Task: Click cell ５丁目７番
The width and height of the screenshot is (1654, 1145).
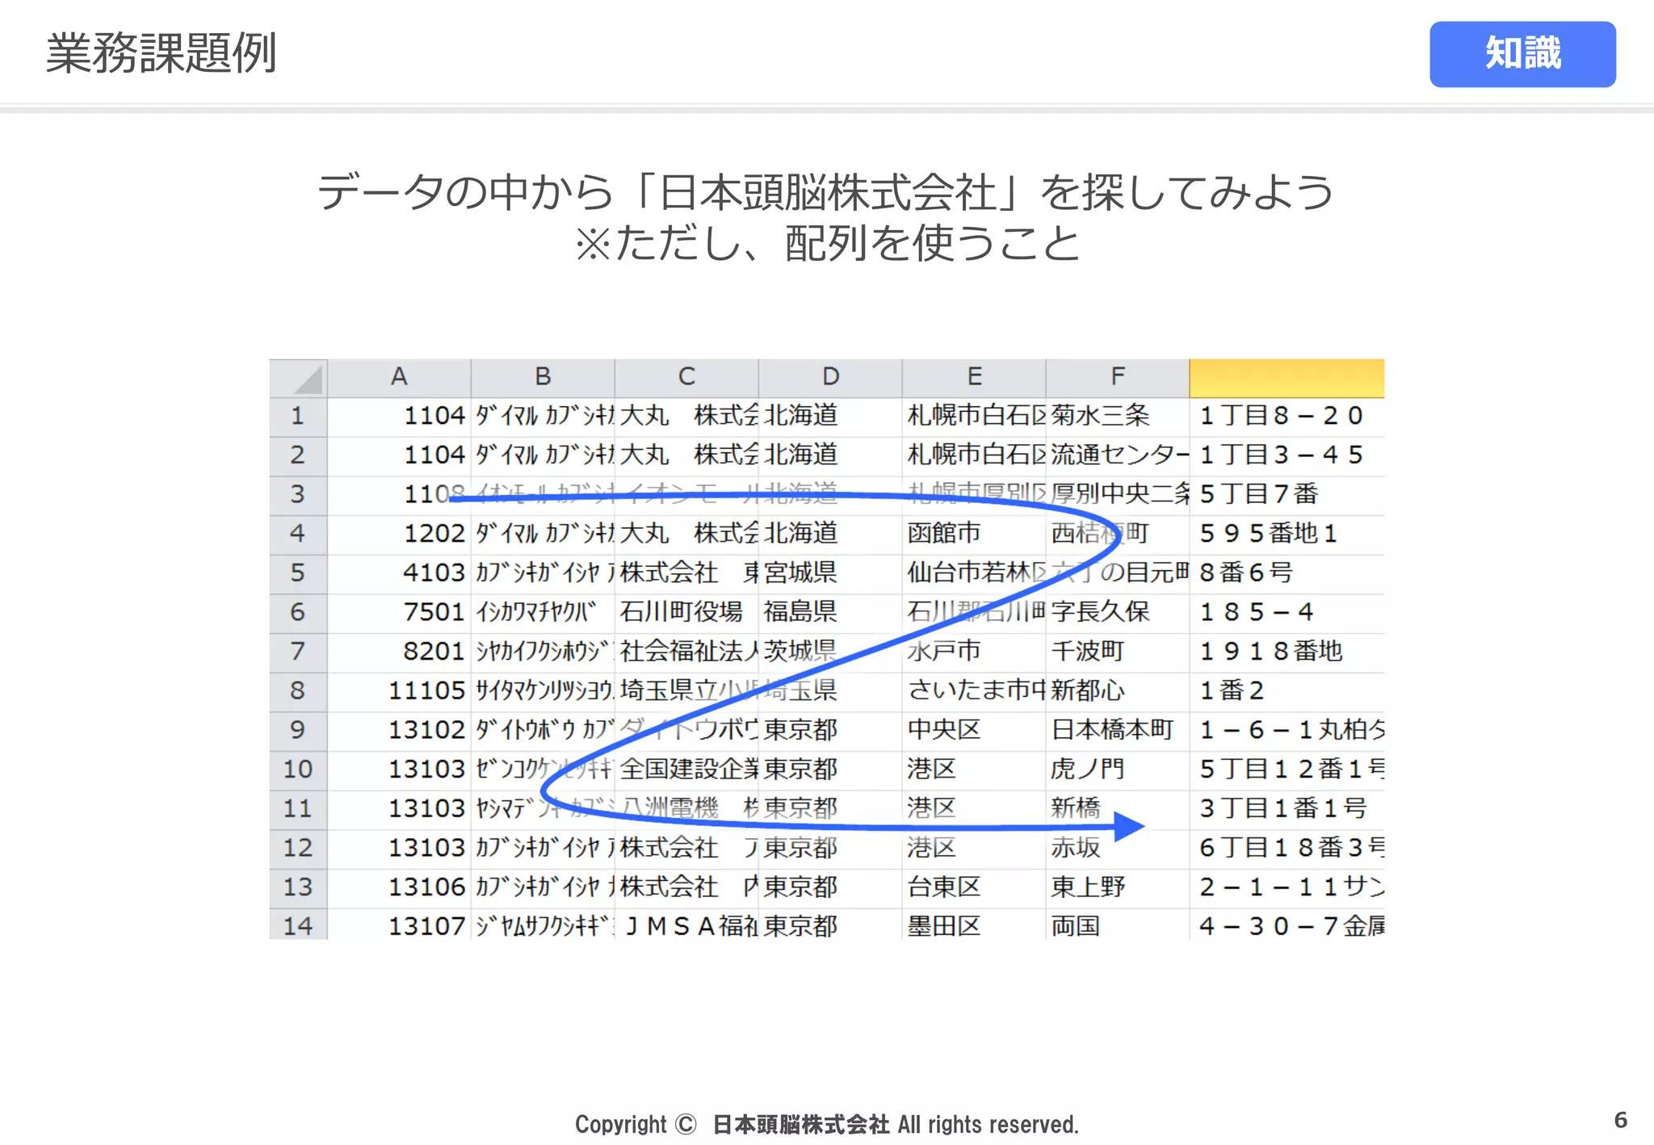Action: [1287, 495]
